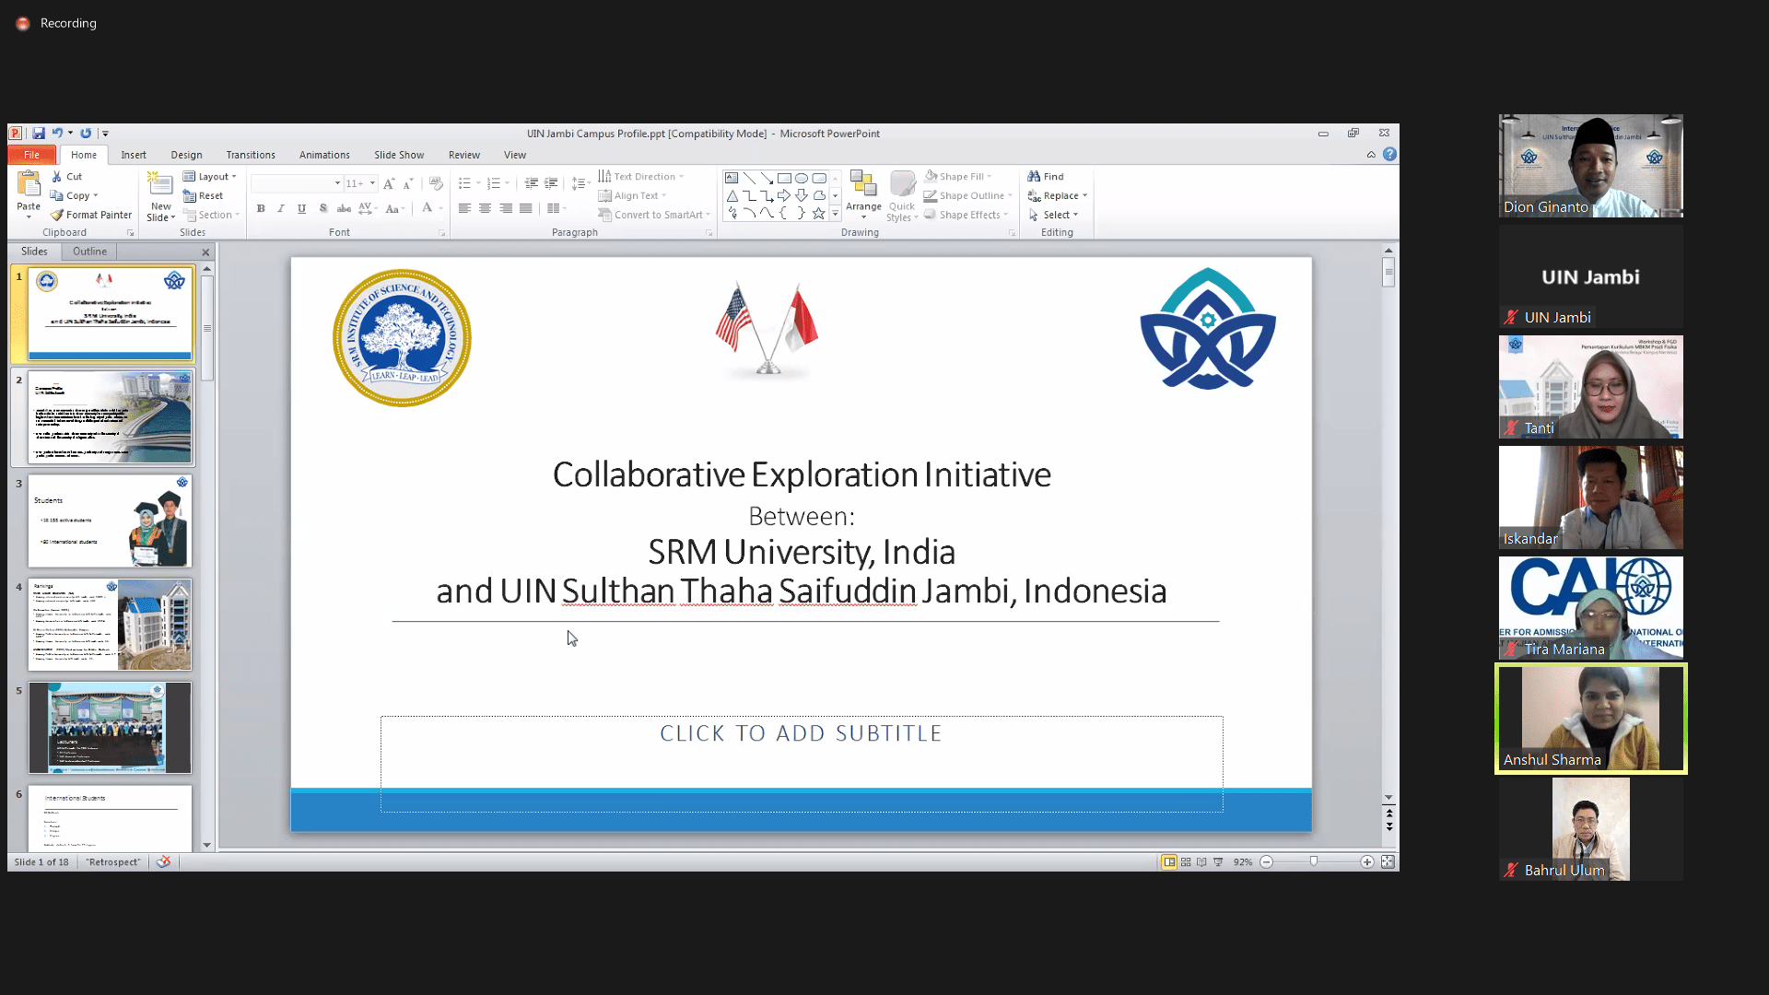Open the font size dropdown
The image size is (1769, 995).
pyautogui.click(x=372, y=183)
